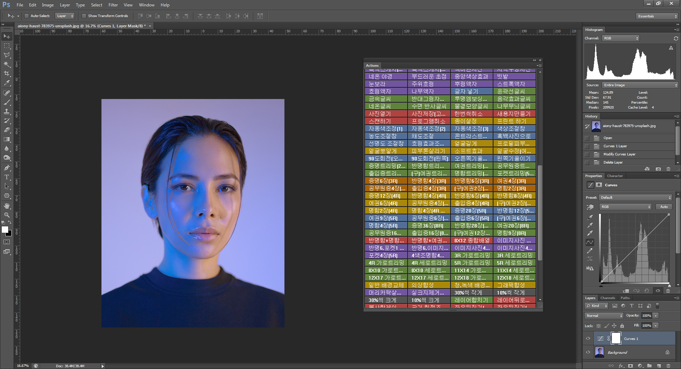Select the Brush tool
The width and height of the screenshot is (681, 369).
pyautogui.click(x=7, y=102)
